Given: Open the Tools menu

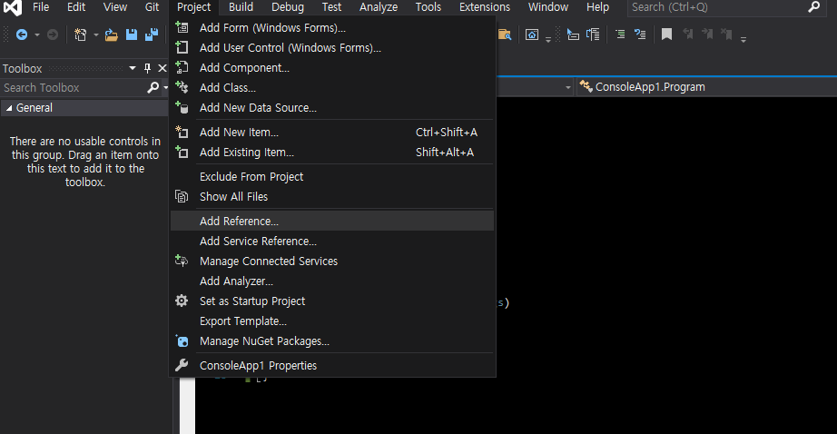Looking at the screenshot, I should (x=428, y=7).
